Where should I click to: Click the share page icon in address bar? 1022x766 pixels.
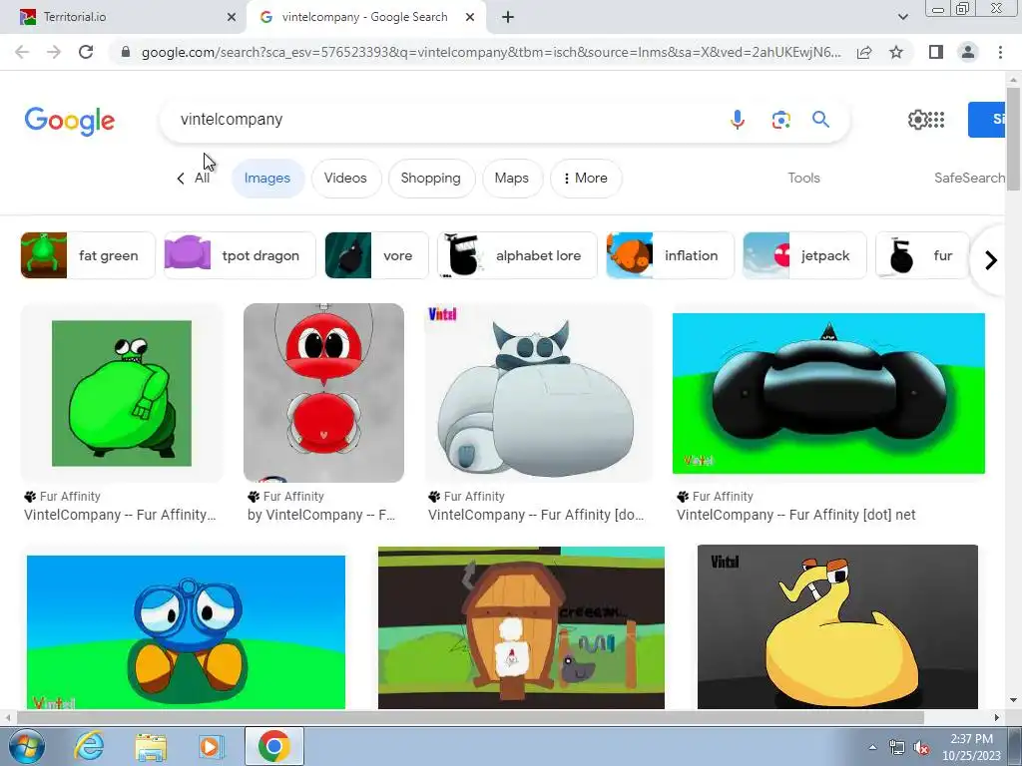coord(864,52)
